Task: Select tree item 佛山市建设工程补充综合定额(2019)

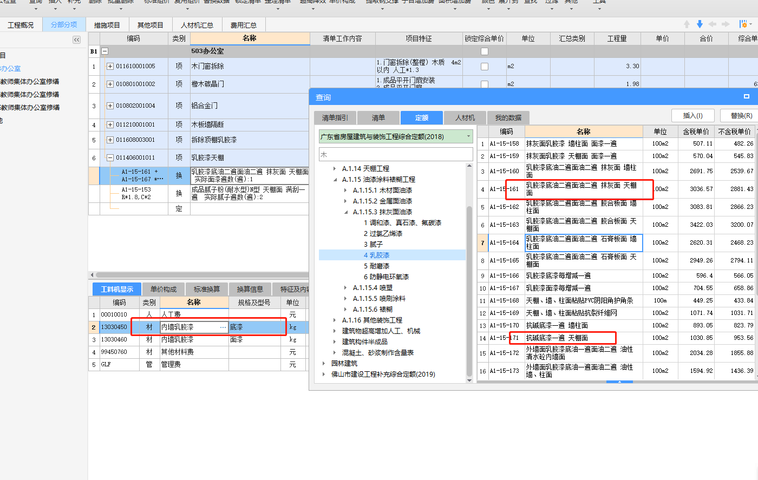Action: point(383,374)
